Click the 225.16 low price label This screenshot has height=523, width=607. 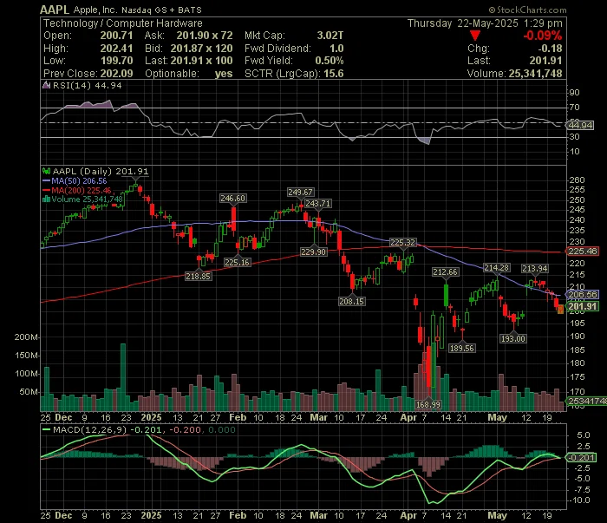tap(237, 263)
